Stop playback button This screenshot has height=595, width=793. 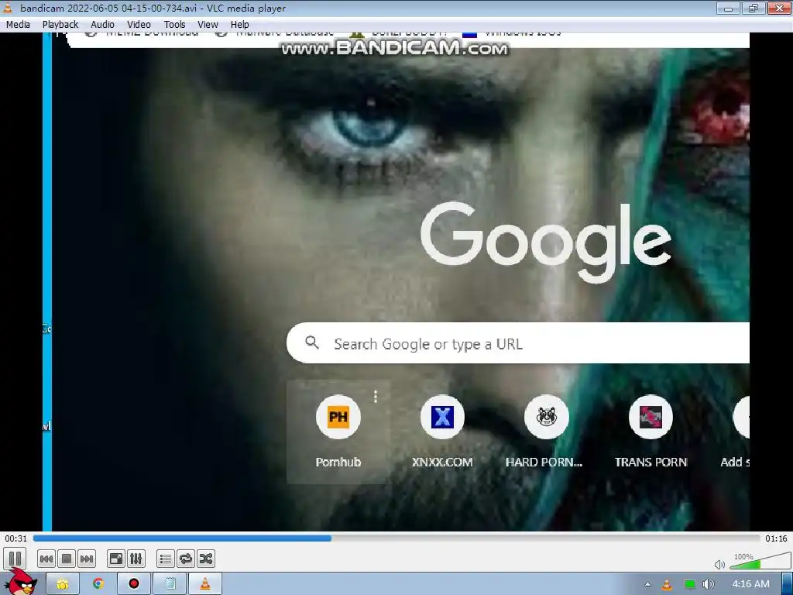tap(67, 559)
